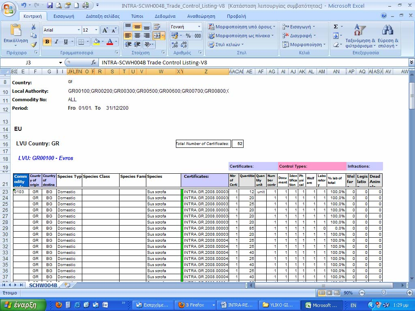This screenshot has width=415, height=311.
Task: Toggle center horizontal alignment
Action: (x=137, y=36)
